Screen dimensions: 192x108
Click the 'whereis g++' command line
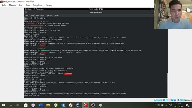[x=35, y=18]
